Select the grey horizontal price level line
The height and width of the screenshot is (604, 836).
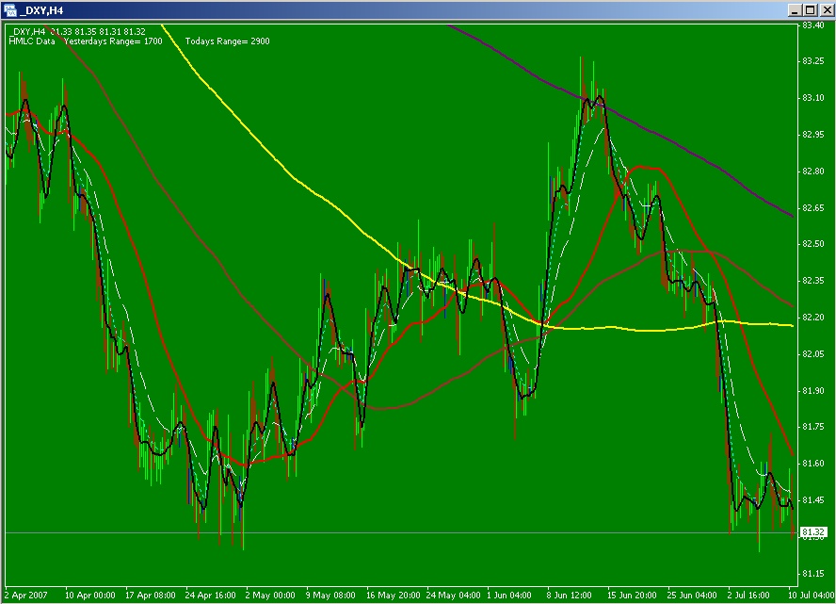click(400, 532)
